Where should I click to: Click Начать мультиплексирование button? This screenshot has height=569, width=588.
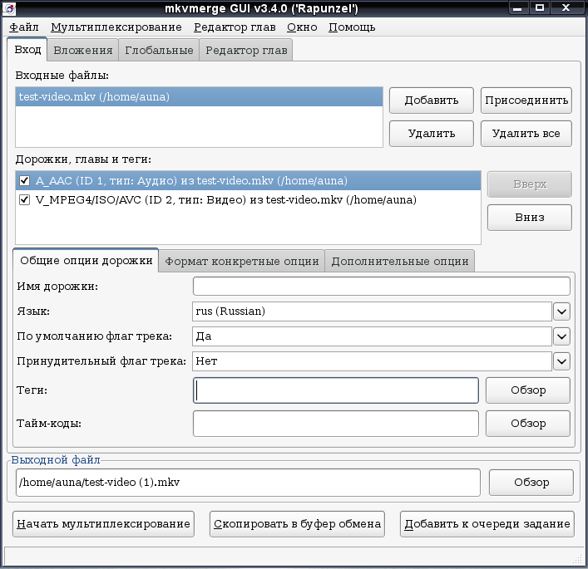(x=103, y=524)
